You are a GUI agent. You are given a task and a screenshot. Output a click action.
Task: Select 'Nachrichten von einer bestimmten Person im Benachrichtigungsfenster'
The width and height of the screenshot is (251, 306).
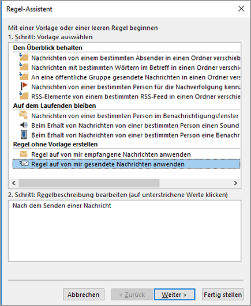click(x=135, y=116)
